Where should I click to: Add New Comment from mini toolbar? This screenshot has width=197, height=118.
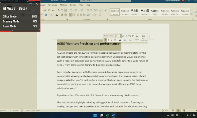click(143, 38)
